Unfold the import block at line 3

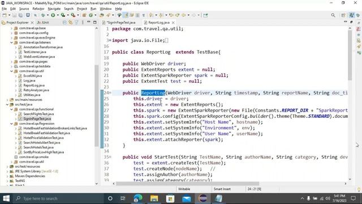tap(110, 40)
